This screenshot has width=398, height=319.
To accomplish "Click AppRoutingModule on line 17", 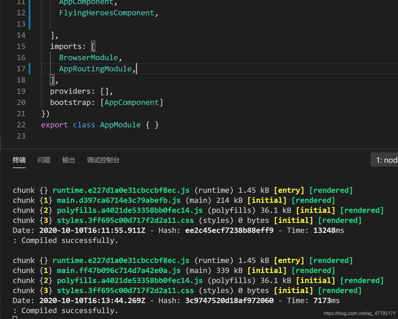I will 95,69.
